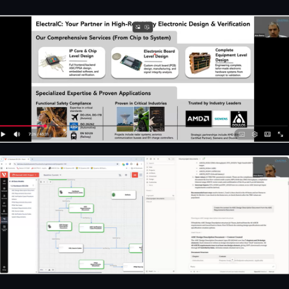Mute the video with the speaker icon
The image size is (289, 289).
pos(17,134)
